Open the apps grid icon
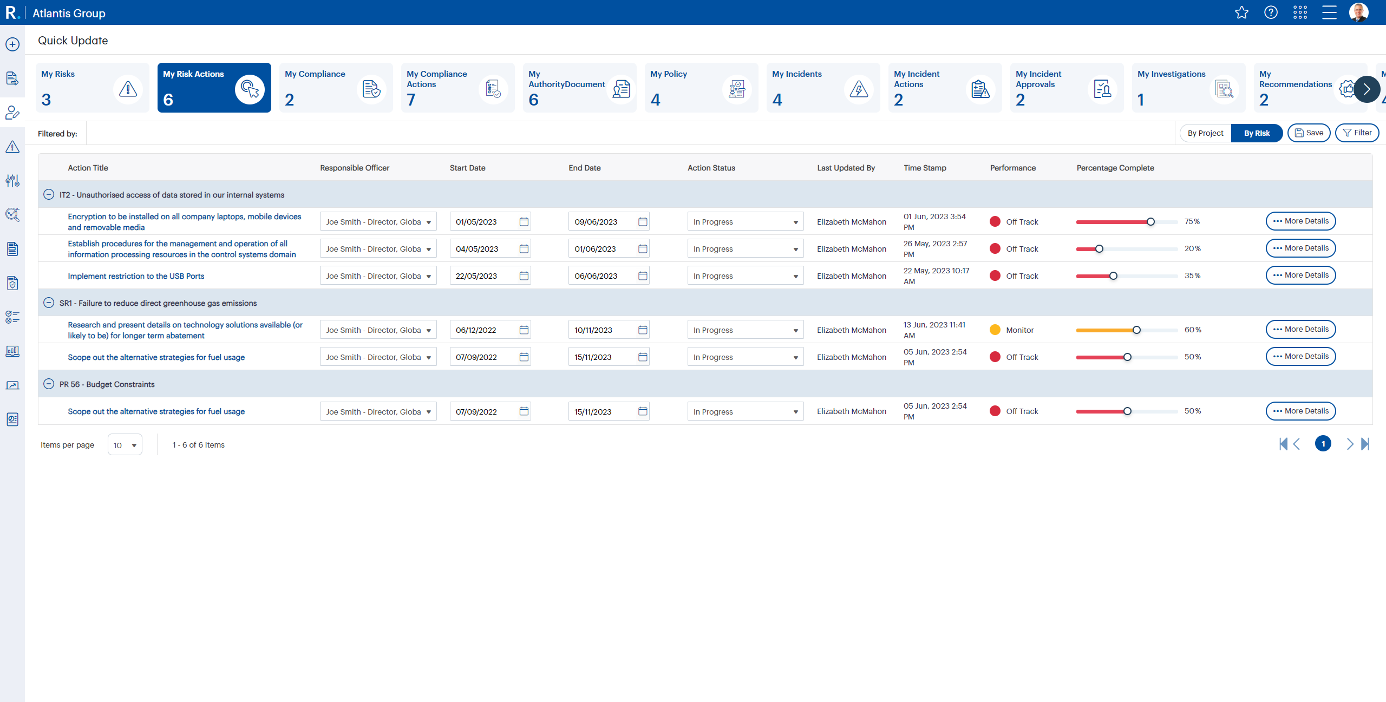 pyautogui.click(x=1300, y=12)
